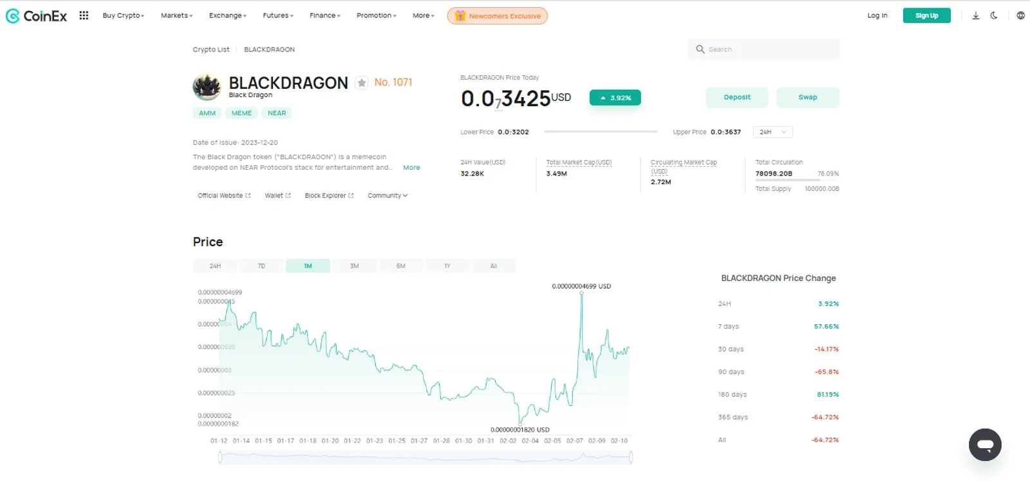Click the chart peak marker 0.00000004699 USD

click(x=581, y=293)
